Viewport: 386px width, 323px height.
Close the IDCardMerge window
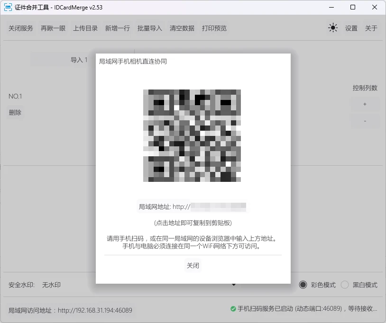[375, 8]
